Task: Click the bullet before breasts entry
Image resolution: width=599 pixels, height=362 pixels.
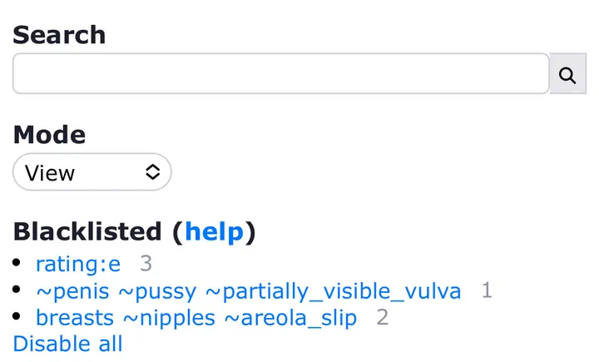Action: 17,316
